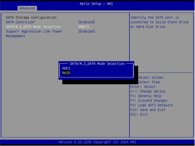The image size is (195, 146).
Task: Click the F10: Save and Exit hint
Action: [148, 110]
